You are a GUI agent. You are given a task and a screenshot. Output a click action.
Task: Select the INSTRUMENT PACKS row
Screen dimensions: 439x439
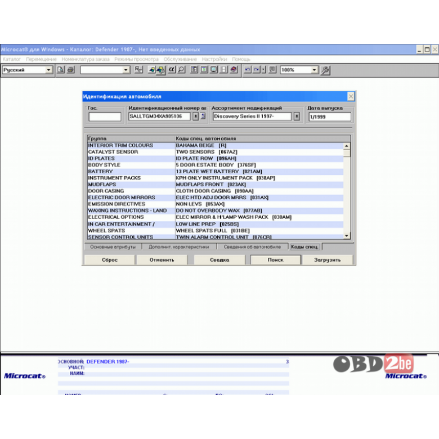[216, 178]
